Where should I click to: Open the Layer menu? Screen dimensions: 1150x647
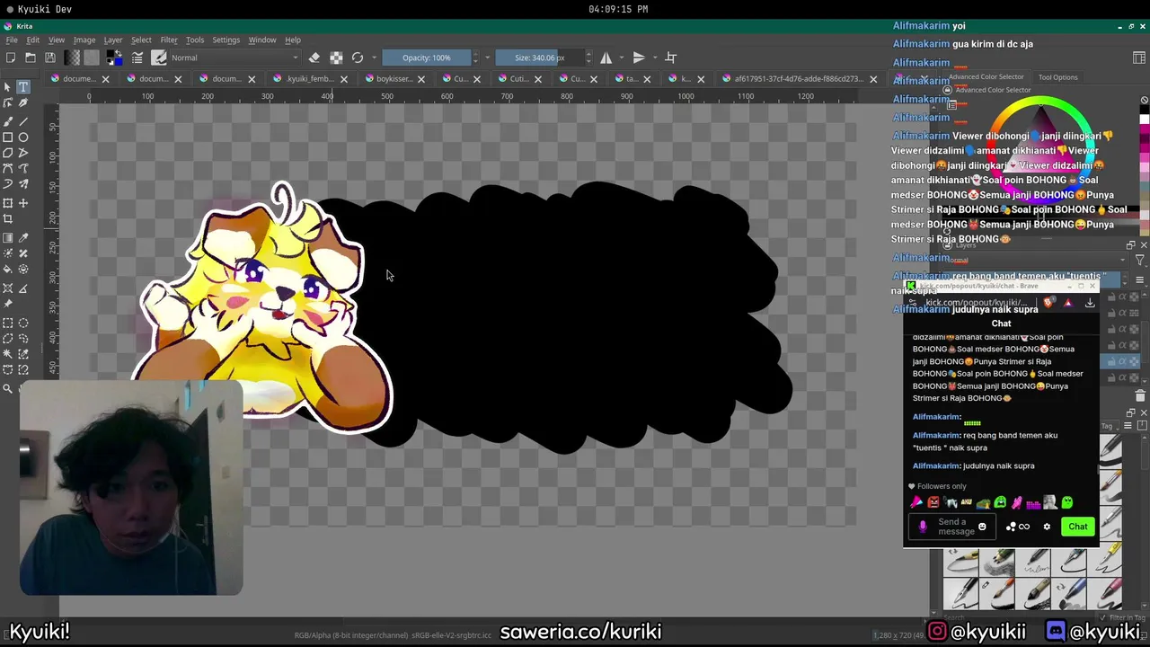click(x=113, y=40)
